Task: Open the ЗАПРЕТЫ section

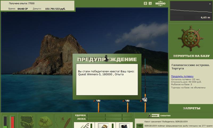Action: point(191,108)
